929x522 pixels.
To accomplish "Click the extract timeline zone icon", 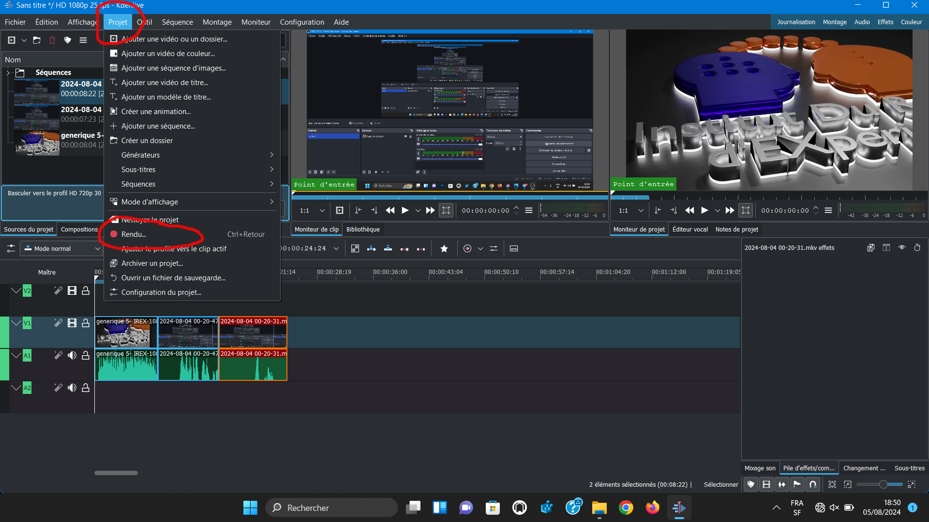I will [405, 248].
